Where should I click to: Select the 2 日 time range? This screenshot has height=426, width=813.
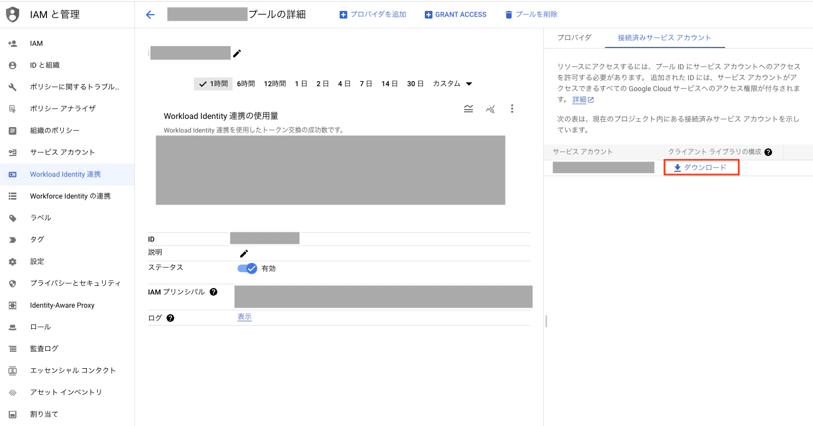click(x=323, y=83)
